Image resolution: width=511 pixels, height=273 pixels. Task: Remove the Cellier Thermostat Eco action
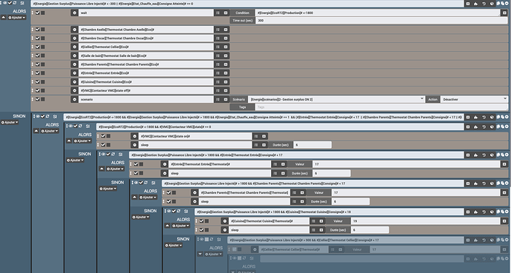pos(74,47)
